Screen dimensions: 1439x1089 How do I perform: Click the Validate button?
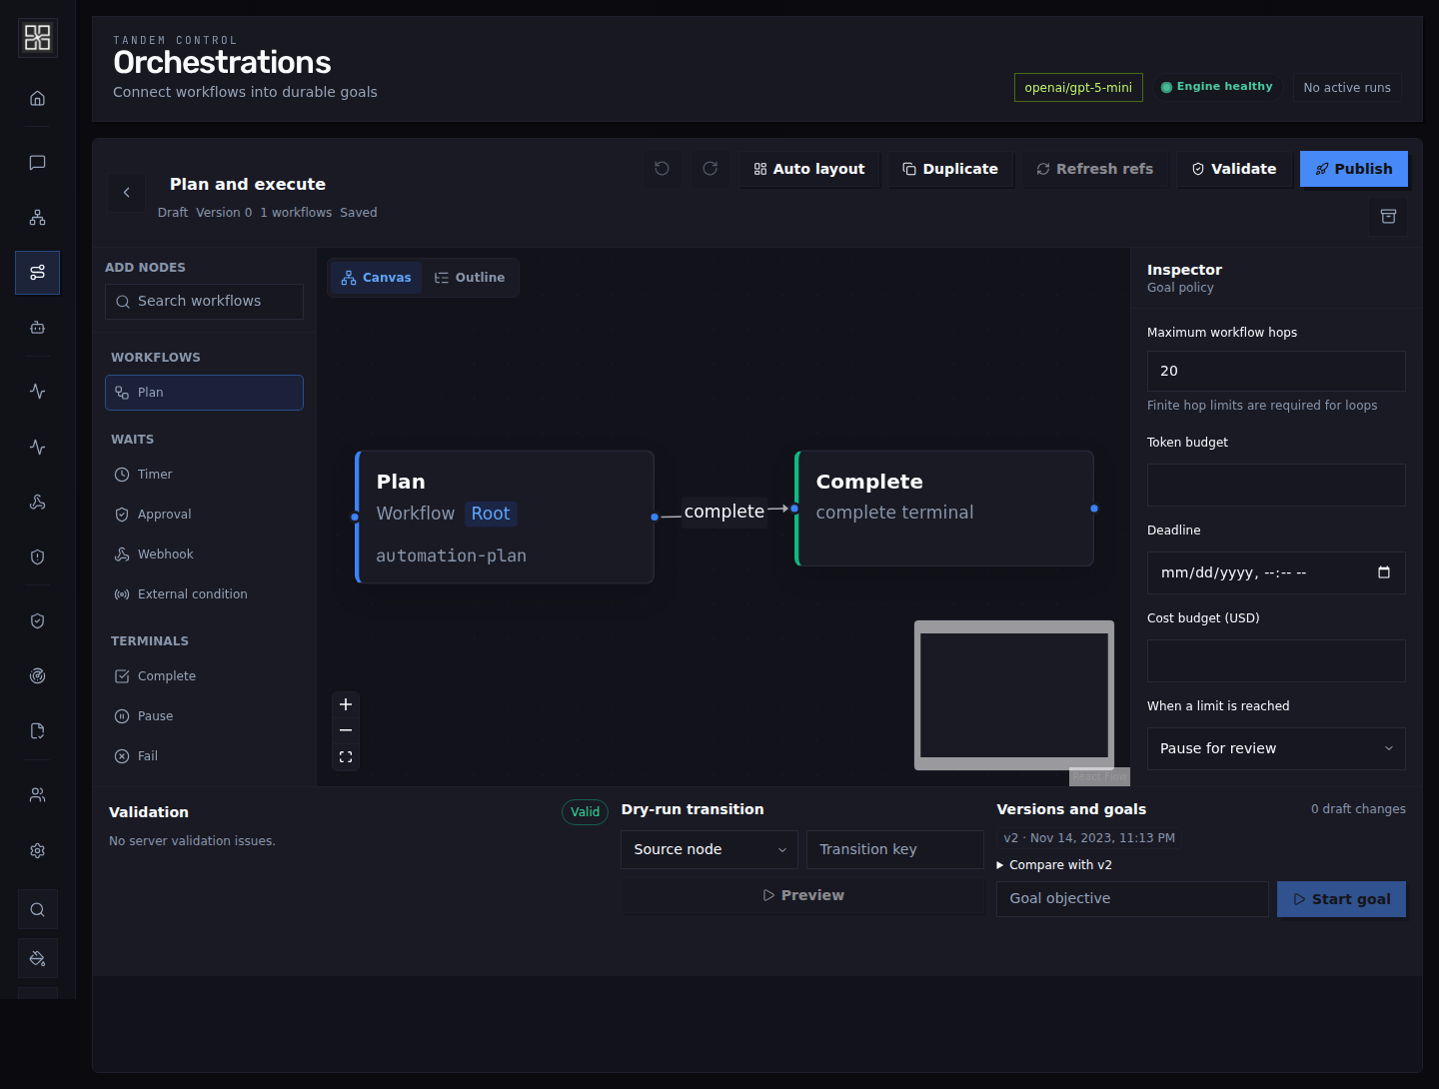tap(1234, 169)
